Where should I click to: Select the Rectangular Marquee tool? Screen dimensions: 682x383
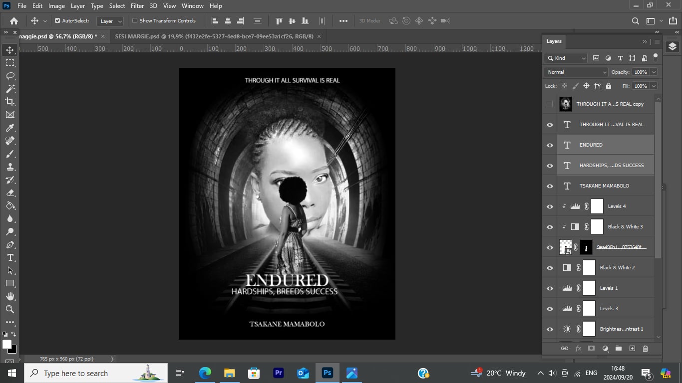point(10,63)
